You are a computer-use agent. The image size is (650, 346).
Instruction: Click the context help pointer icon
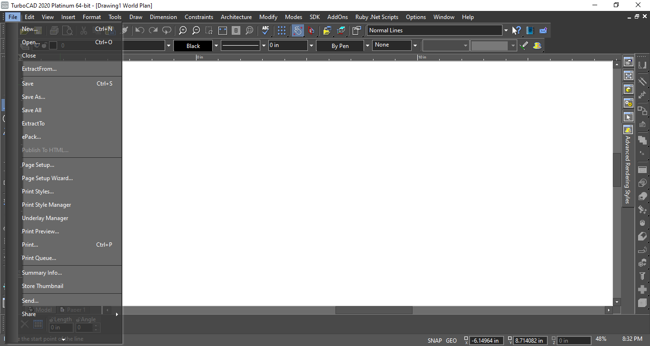pos(517,30)
